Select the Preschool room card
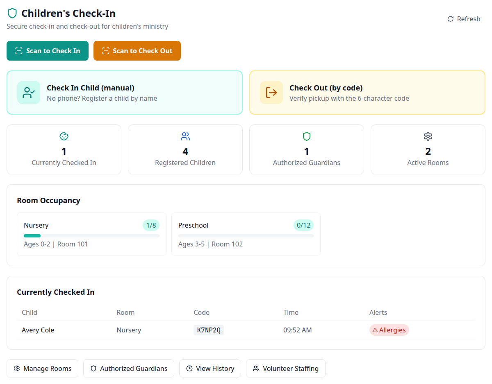This screenshot has width=492, height=384. click(246, 234)
